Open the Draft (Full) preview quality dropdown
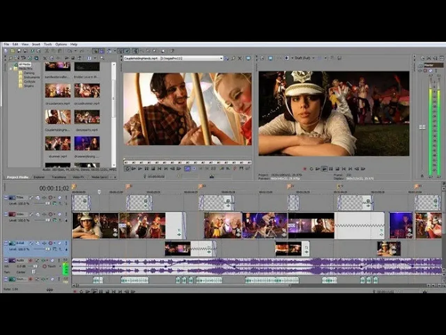This screenshot has height=335, width=446. click(x=313, y=58)
